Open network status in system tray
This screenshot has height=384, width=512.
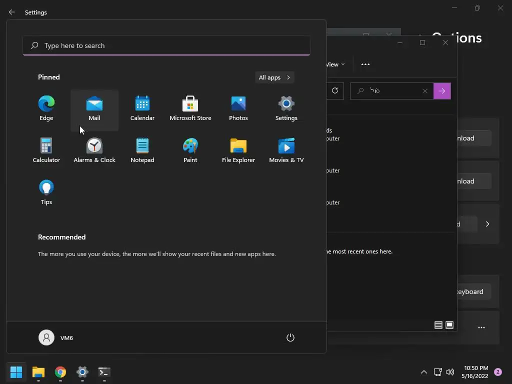tap(437, 372)
